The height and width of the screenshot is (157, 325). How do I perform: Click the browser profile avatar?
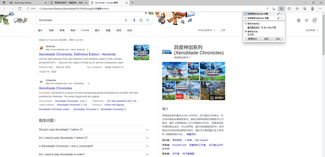[312, 8]
